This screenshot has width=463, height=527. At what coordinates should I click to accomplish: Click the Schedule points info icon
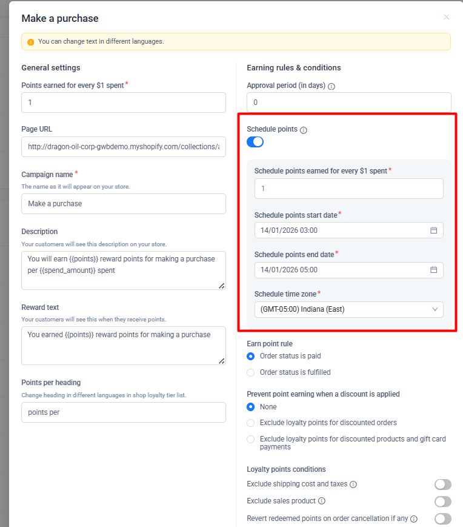pyautogui.click(x=304, y=130)
